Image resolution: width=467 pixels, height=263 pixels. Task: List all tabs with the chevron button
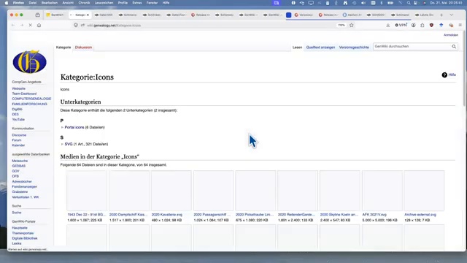click(x=452, y=15)
